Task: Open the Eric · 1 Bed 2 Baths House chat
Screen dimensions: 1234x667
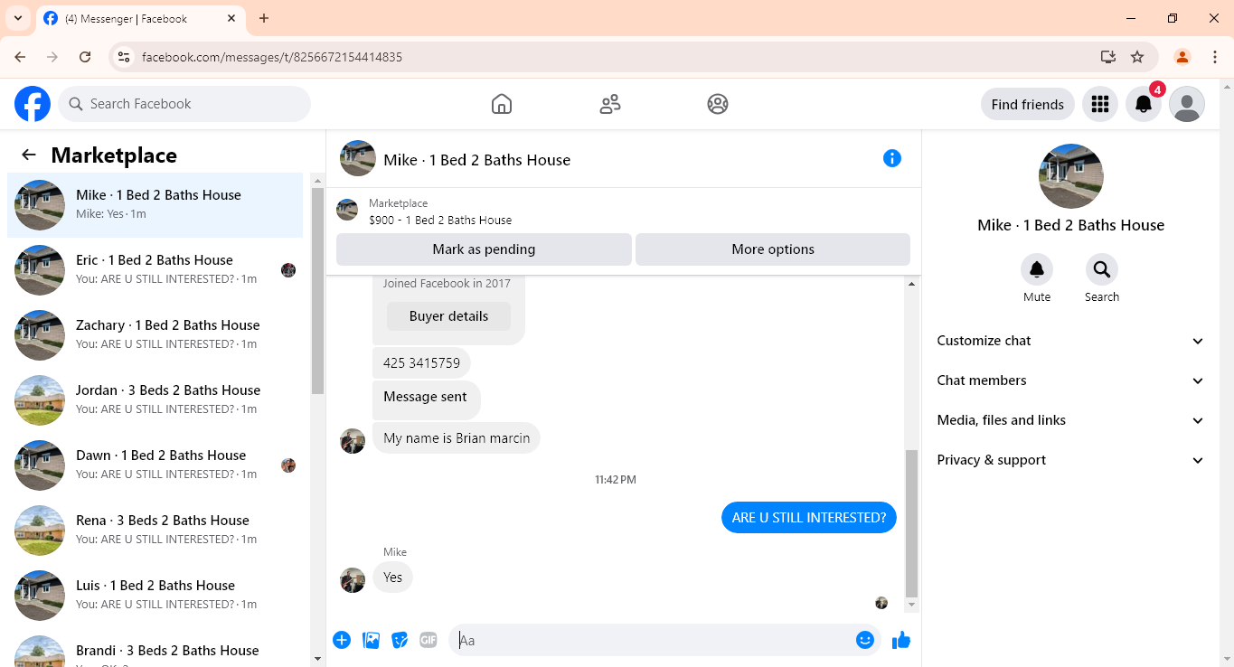Action: [155, 269]
